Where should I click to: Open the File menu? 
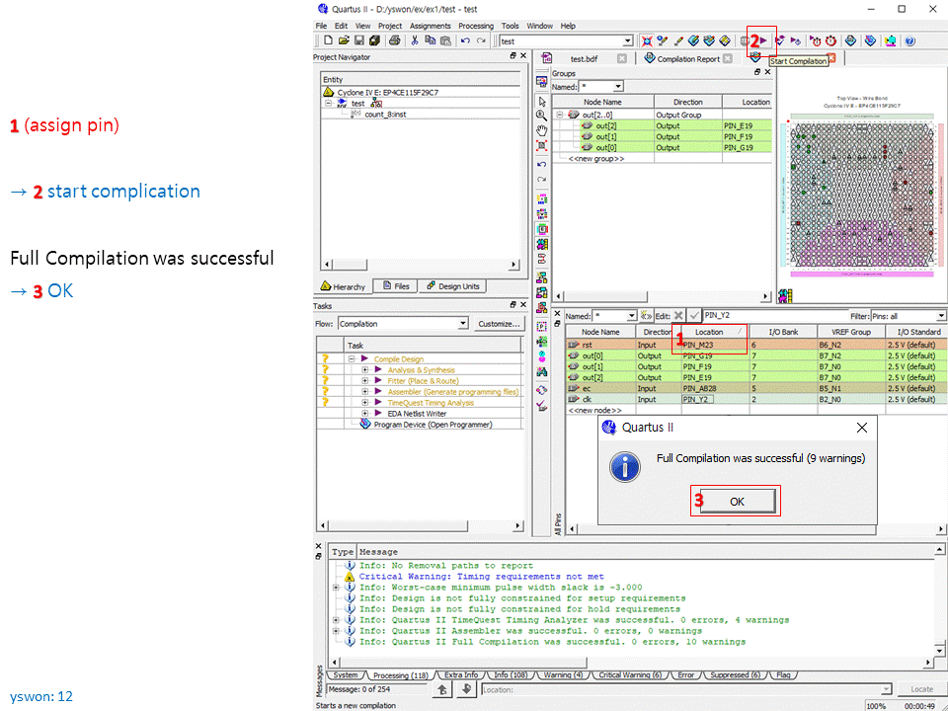tap(321, 26)
